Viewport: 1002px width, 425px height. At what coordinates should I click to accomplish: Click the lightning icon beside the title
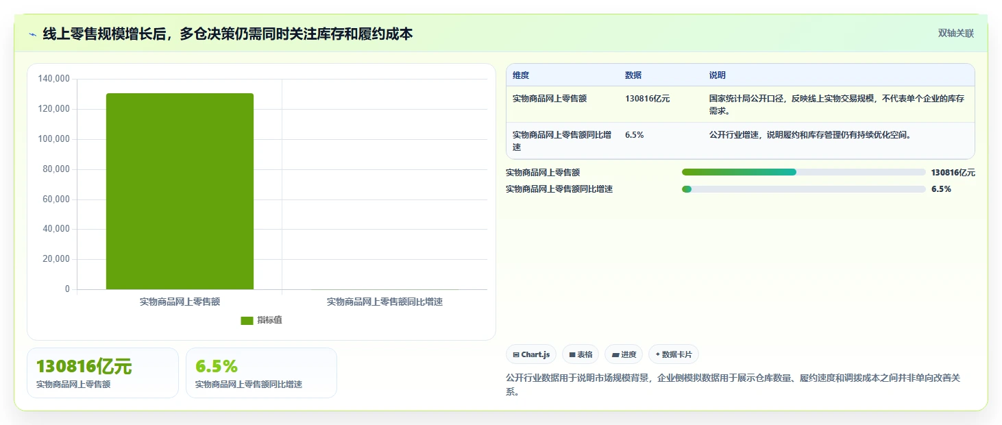click(32, 34)
